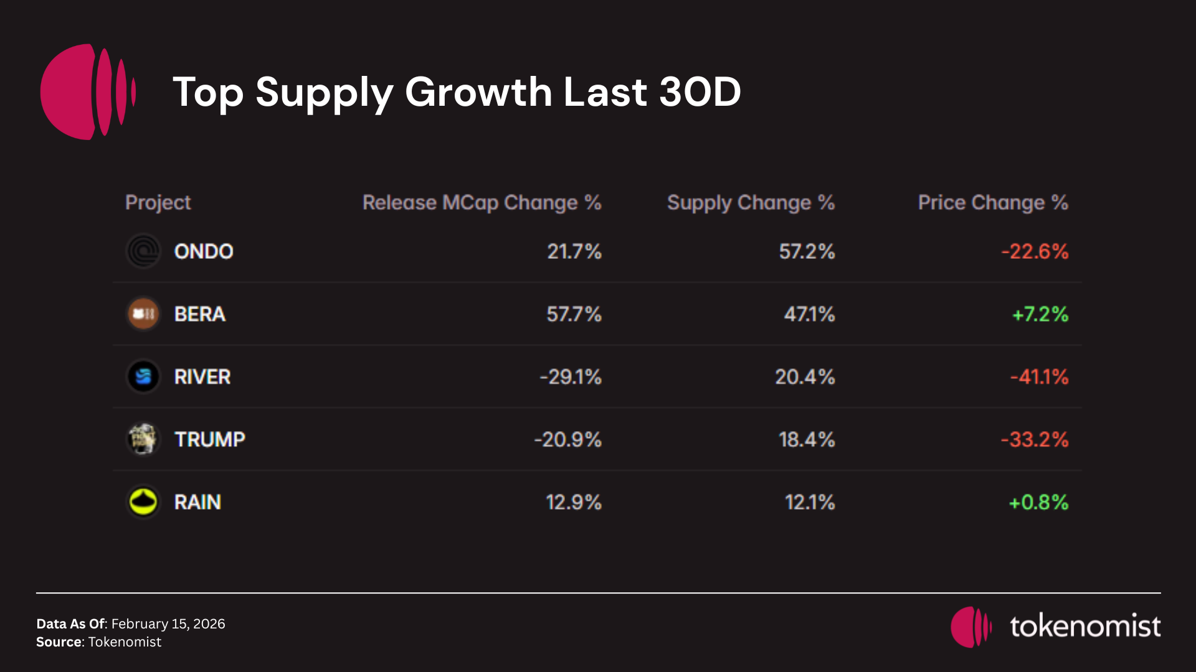Click the tokenomist wordmark in footer

[x=1085, y=627]
